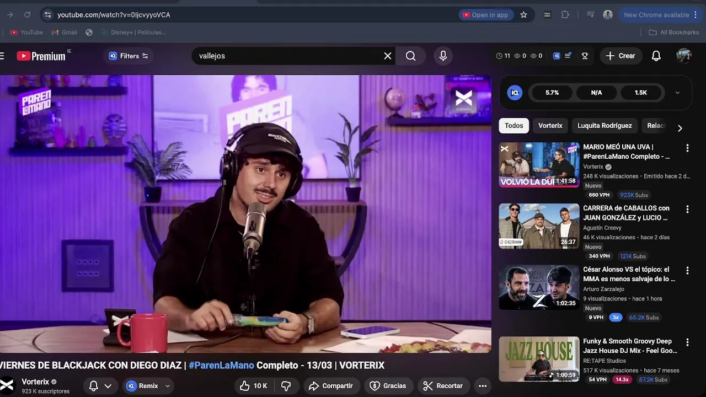Open the Vorterix channel name link
Viewport: 706px width, 397px height.
35,382
